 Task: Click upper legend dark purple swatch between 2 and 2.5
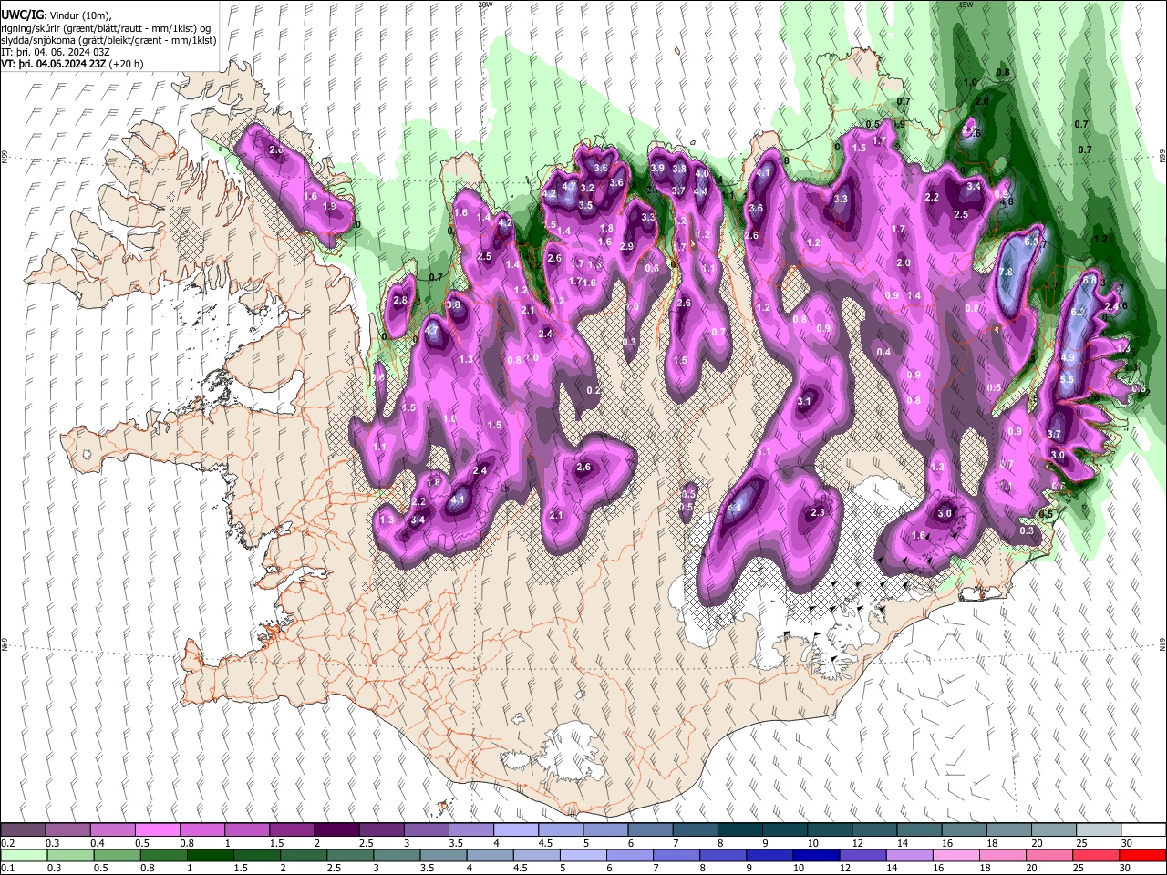(x=336, y=830)
